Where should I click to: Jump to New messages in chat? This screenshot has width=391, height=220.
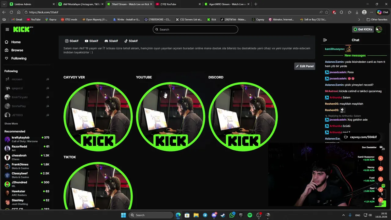pyautogui.click(x=355, y=56)
